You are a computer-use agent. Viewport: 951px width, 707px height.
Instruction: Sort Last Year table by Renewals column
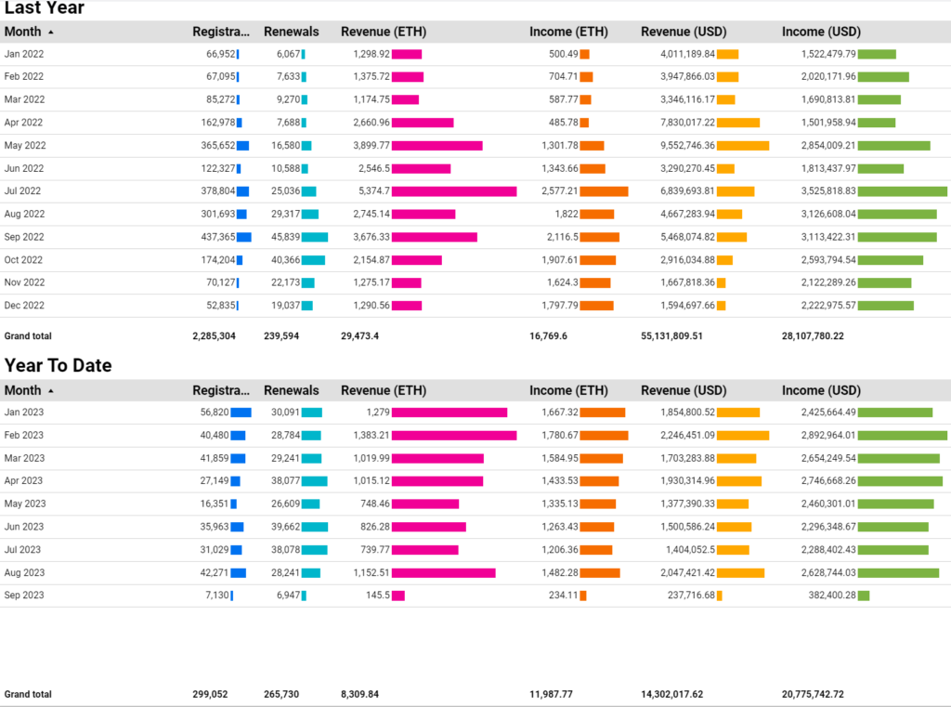tap(291, 31)
